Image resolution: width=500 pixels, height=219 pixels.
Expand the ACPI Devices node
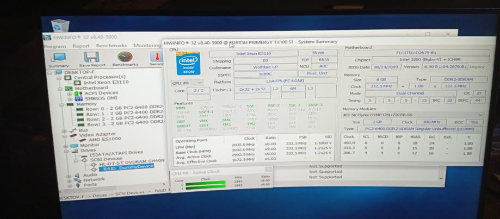(70, 94)
